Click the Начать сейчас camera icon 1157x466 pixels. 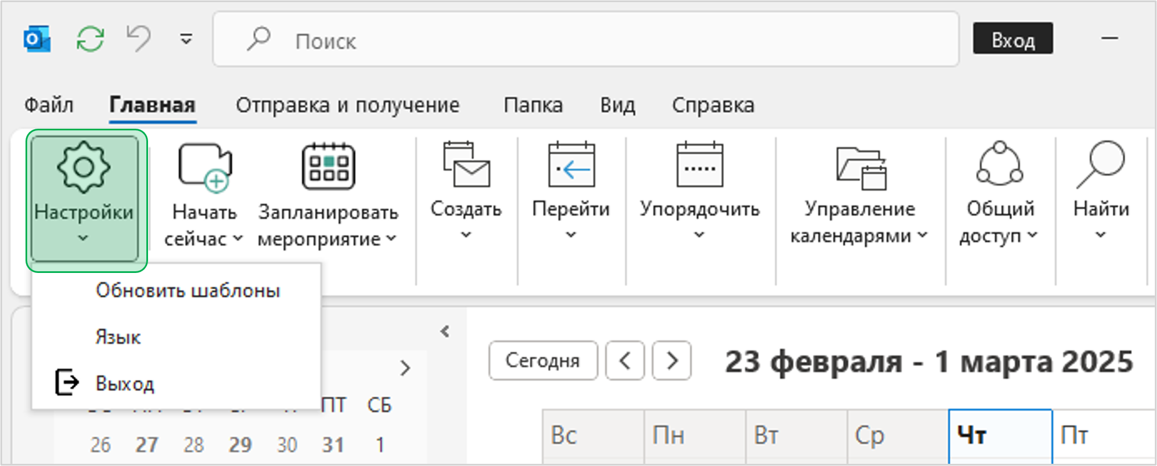204,167
